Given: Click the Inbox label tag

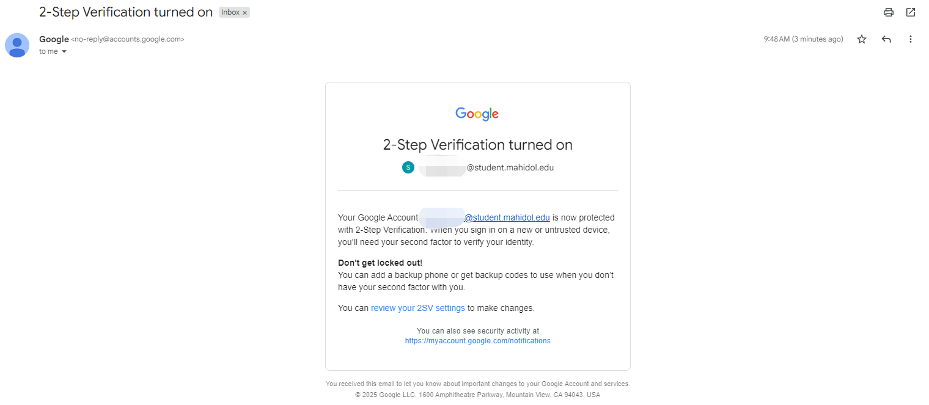Looking at the screenshot, I should [230, 12].
